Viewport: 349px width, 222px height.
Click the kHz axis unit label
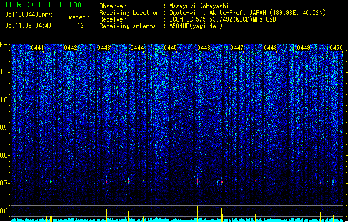point(5,45)
